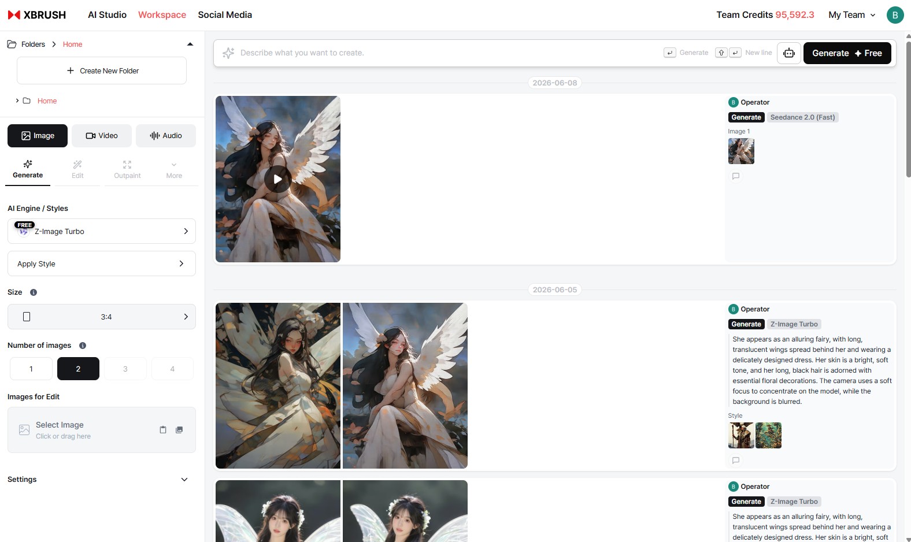Collapse the Folders panel with up arrow
911x542 pixels.
pos(190,44)
